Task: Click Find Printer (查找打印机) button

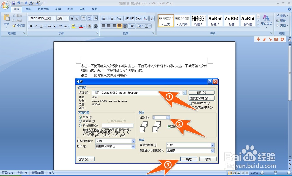Action: pyautogui.click(x=201, y=98)
